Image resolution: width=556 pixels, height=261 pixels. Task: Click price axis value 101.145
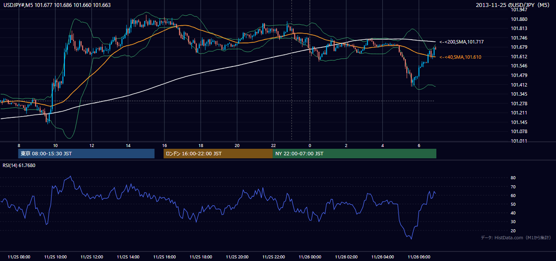519,122
